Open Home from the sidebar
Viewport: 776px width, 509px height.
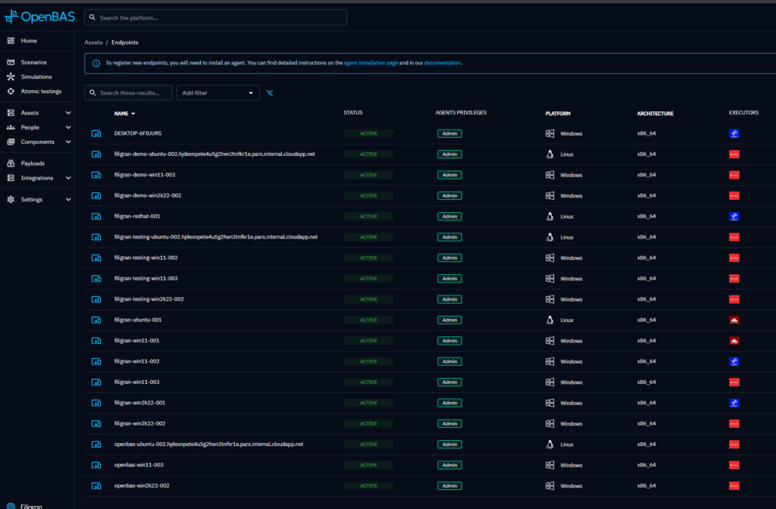[x=29, y=41]
